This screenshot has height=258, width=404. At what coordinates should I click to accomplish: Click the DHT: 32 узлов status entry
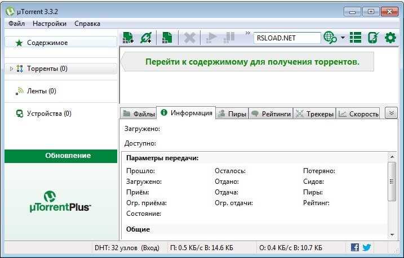tap(127, 248)
